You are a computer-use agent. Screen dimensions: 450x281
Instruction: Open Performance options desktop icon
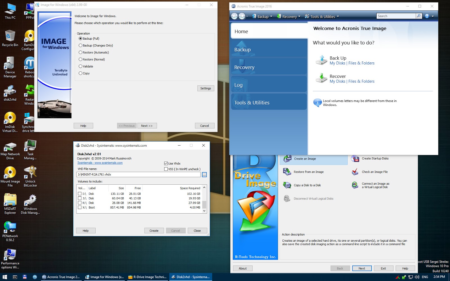(x=10, y=259)
